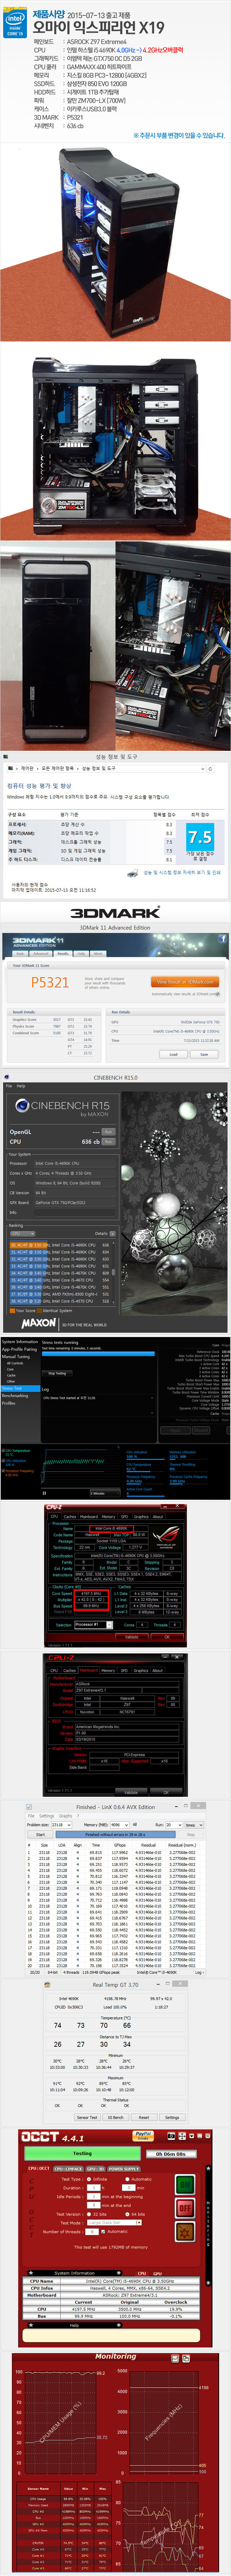Open the File menu in Cinebench

coord(9,1086)
